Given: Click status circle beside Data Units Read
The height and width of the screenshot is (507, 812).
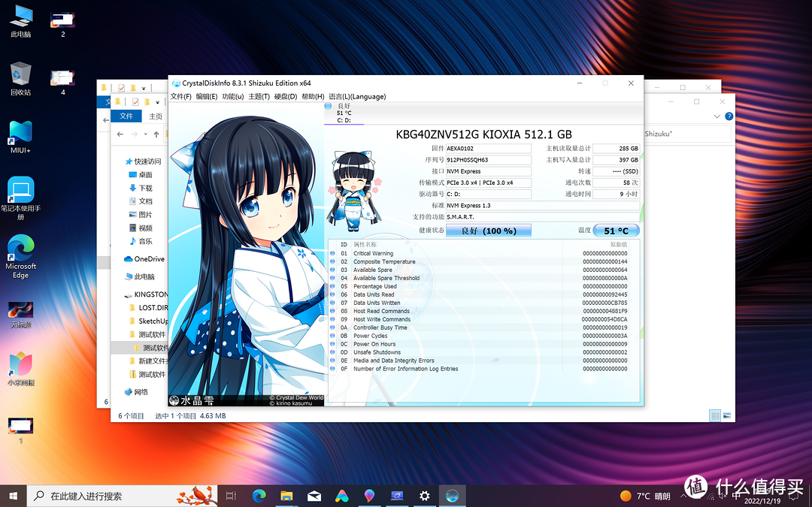Looking at the screenshot, I should [x=332, y=295].
